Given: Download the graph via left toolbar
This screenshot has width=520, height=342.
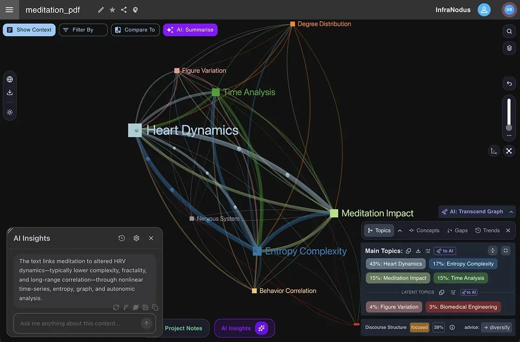Looking at the screenshot, I should click(x=10, y=92).
